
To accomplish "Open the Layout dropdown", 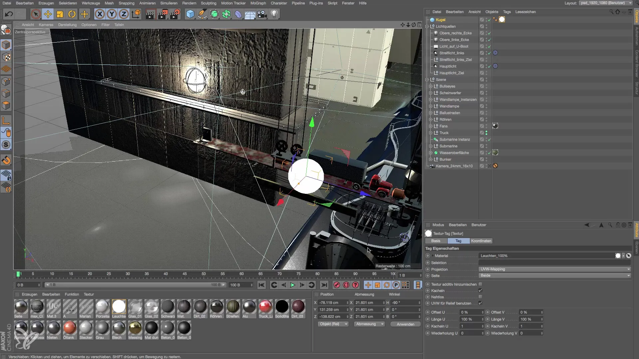I will coord(606,3).
